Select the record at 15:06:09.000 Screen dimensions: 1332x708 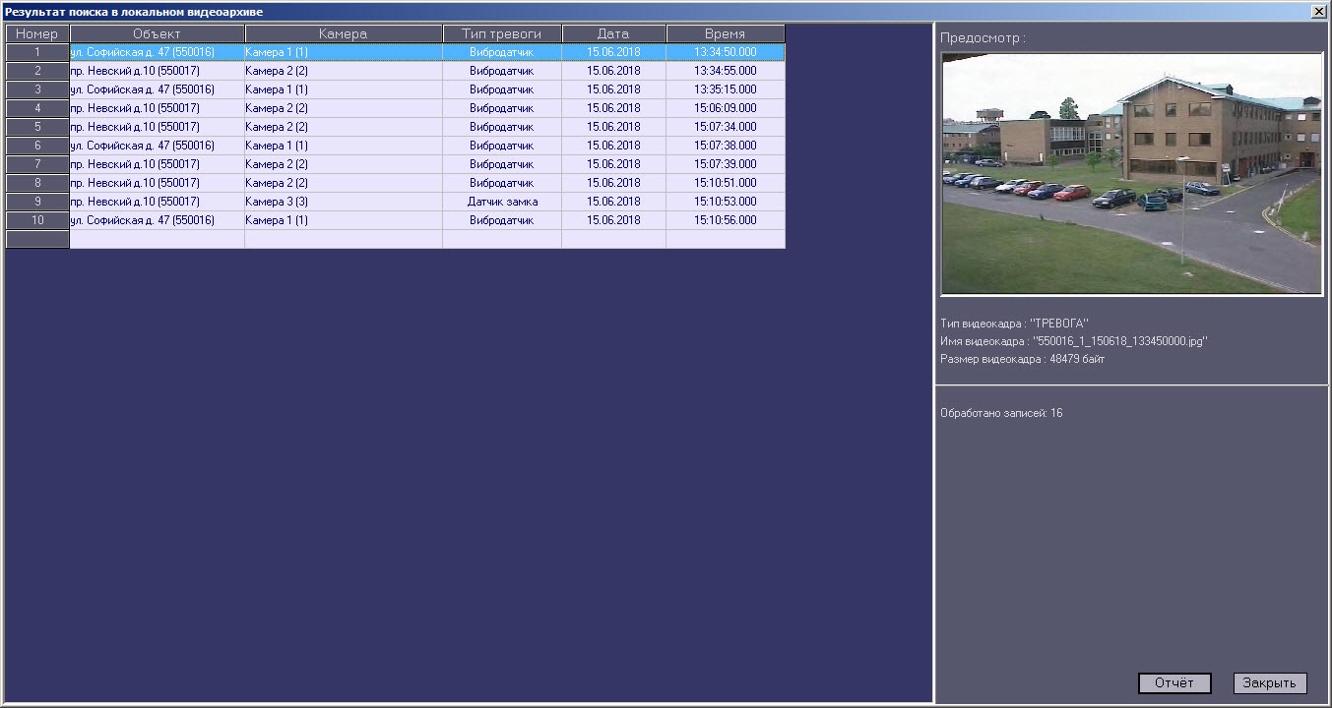725,108
